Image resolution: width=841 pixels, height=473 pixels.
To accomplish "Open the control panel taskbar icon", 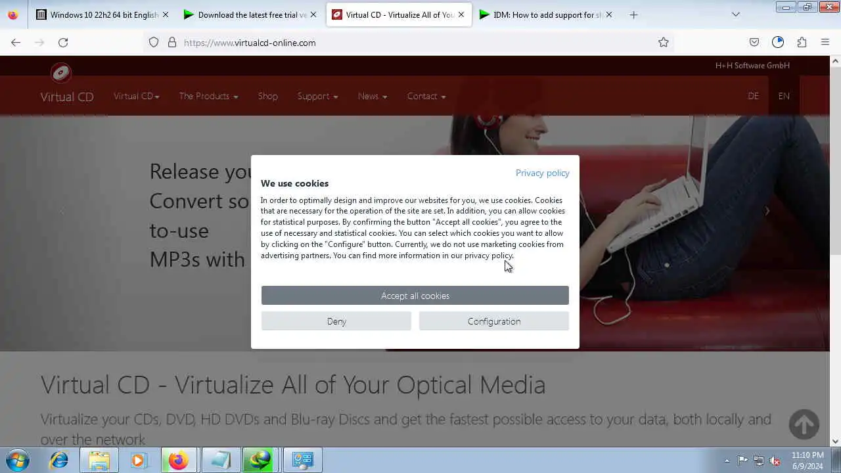I will point(302,460).
